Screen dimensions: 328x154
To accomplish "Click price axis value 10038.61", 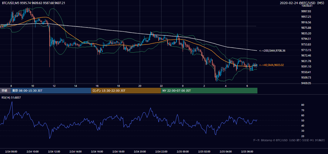I will (306, 6).
